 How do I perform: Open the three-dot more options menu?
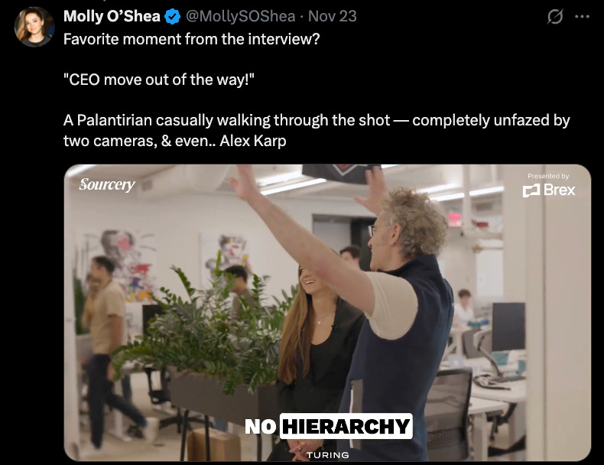tap(582, 17)
